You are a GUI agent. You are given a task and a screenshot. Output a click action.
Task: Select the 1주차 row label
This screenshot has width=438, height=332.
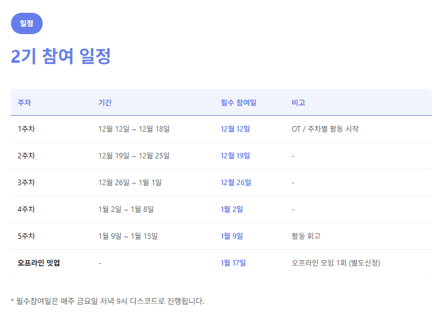[26, 129]
